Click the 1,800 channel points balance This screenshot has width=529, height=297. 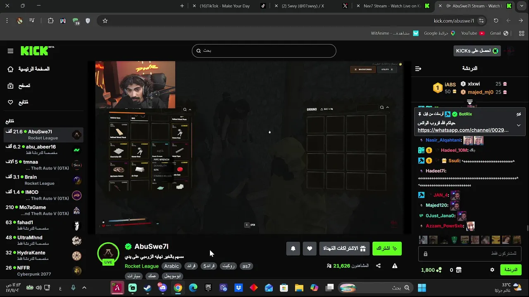(x=431, y=270)
